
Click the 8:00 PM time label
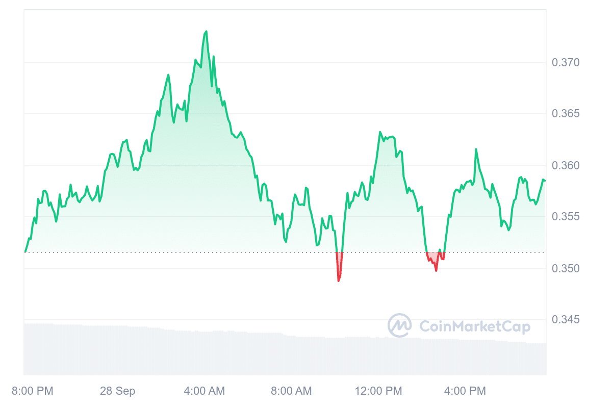(32, 391)
